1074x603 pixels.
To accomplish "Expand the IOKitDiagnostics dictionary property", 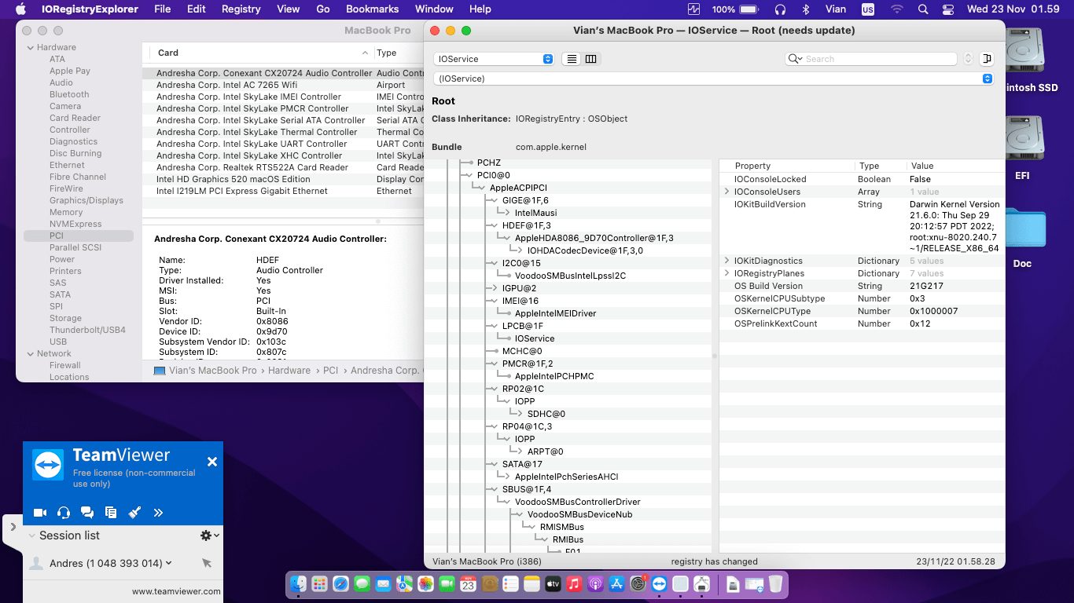I will click(727, 261).
